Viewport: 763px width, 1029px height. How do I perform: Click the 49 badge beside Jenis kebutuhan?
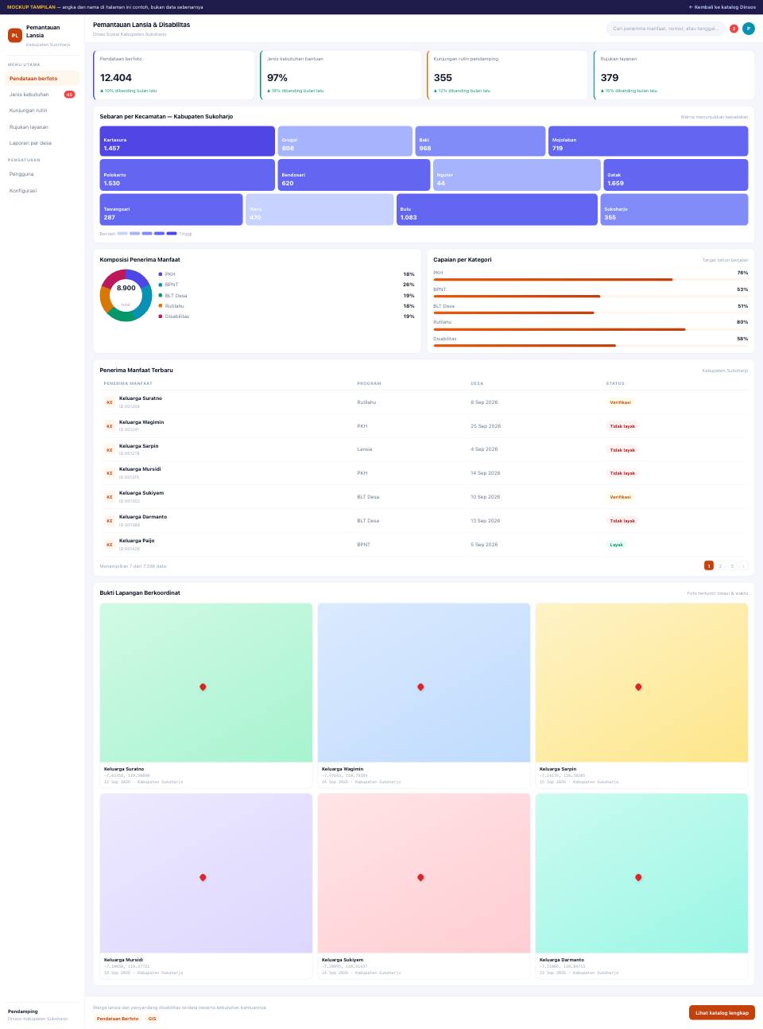(x=69, y=95)
